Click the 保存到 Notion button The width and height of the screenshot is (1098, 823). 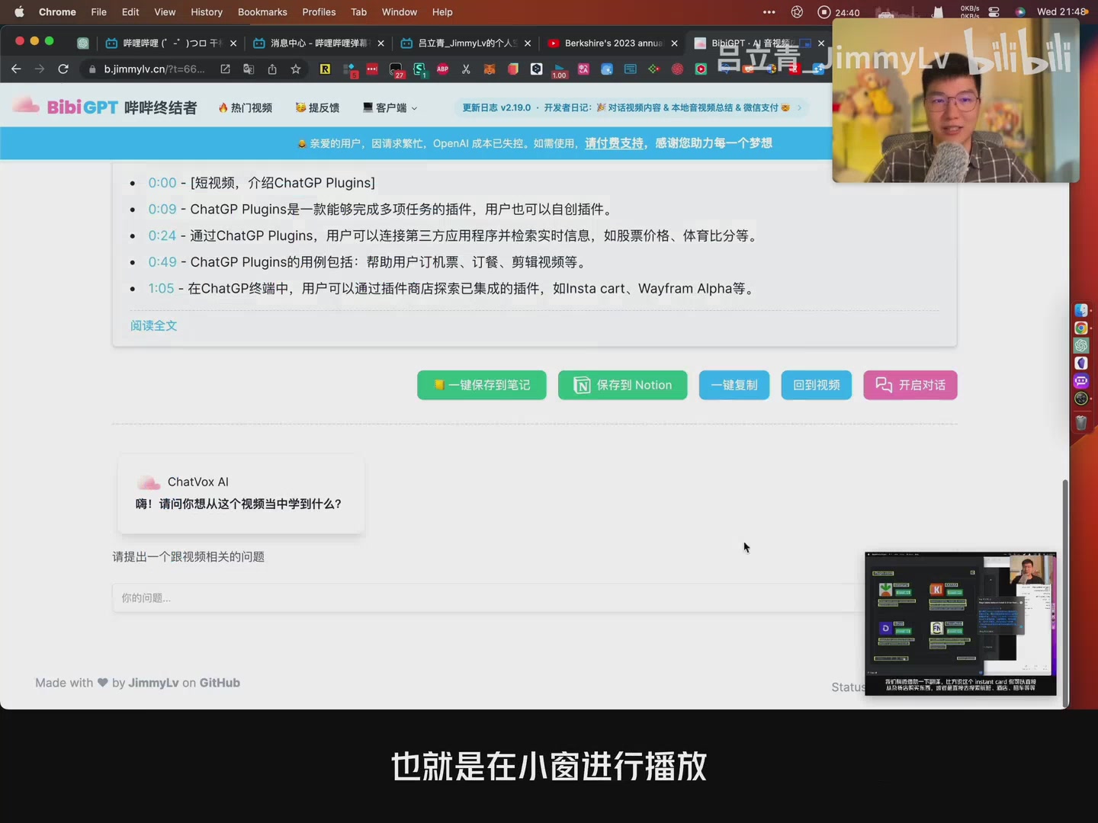[x=622, y=385]
